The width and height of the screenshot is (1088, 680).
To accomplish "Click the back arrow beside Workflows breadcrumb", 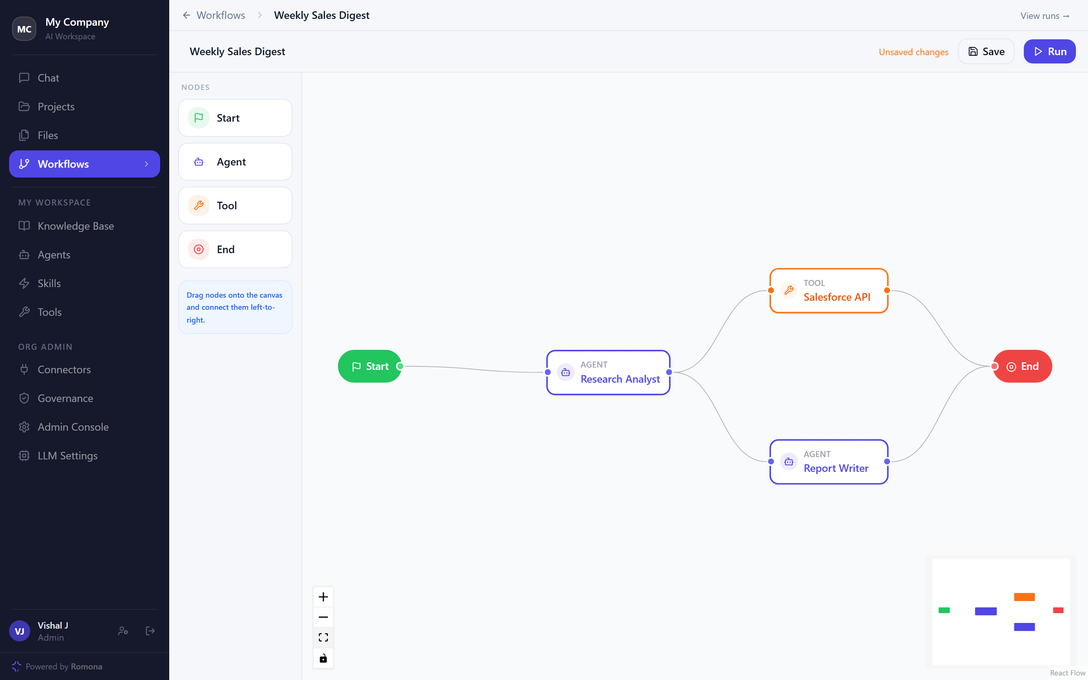I will point(187,15).
